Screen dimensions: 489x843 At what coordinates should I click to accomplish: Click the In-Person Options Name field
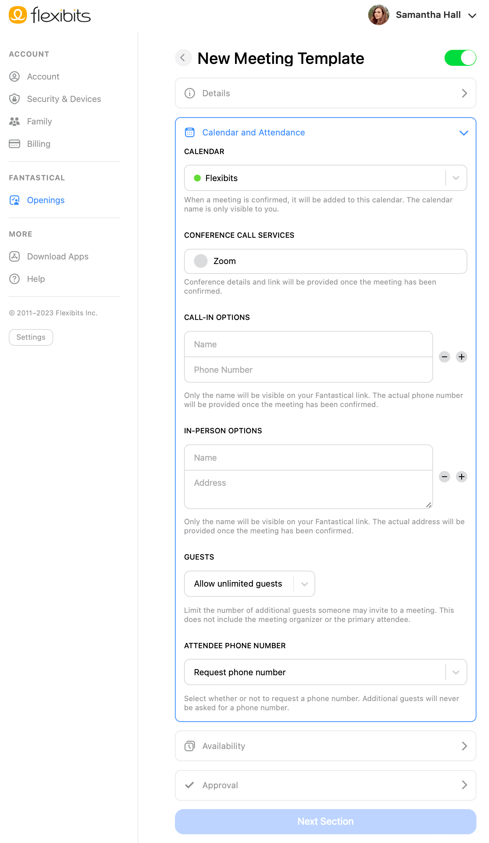coord(308,458)
